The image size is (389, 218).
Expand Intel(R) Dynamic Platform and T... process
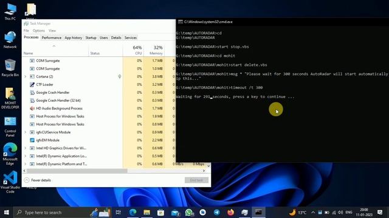tap(25, 164)
